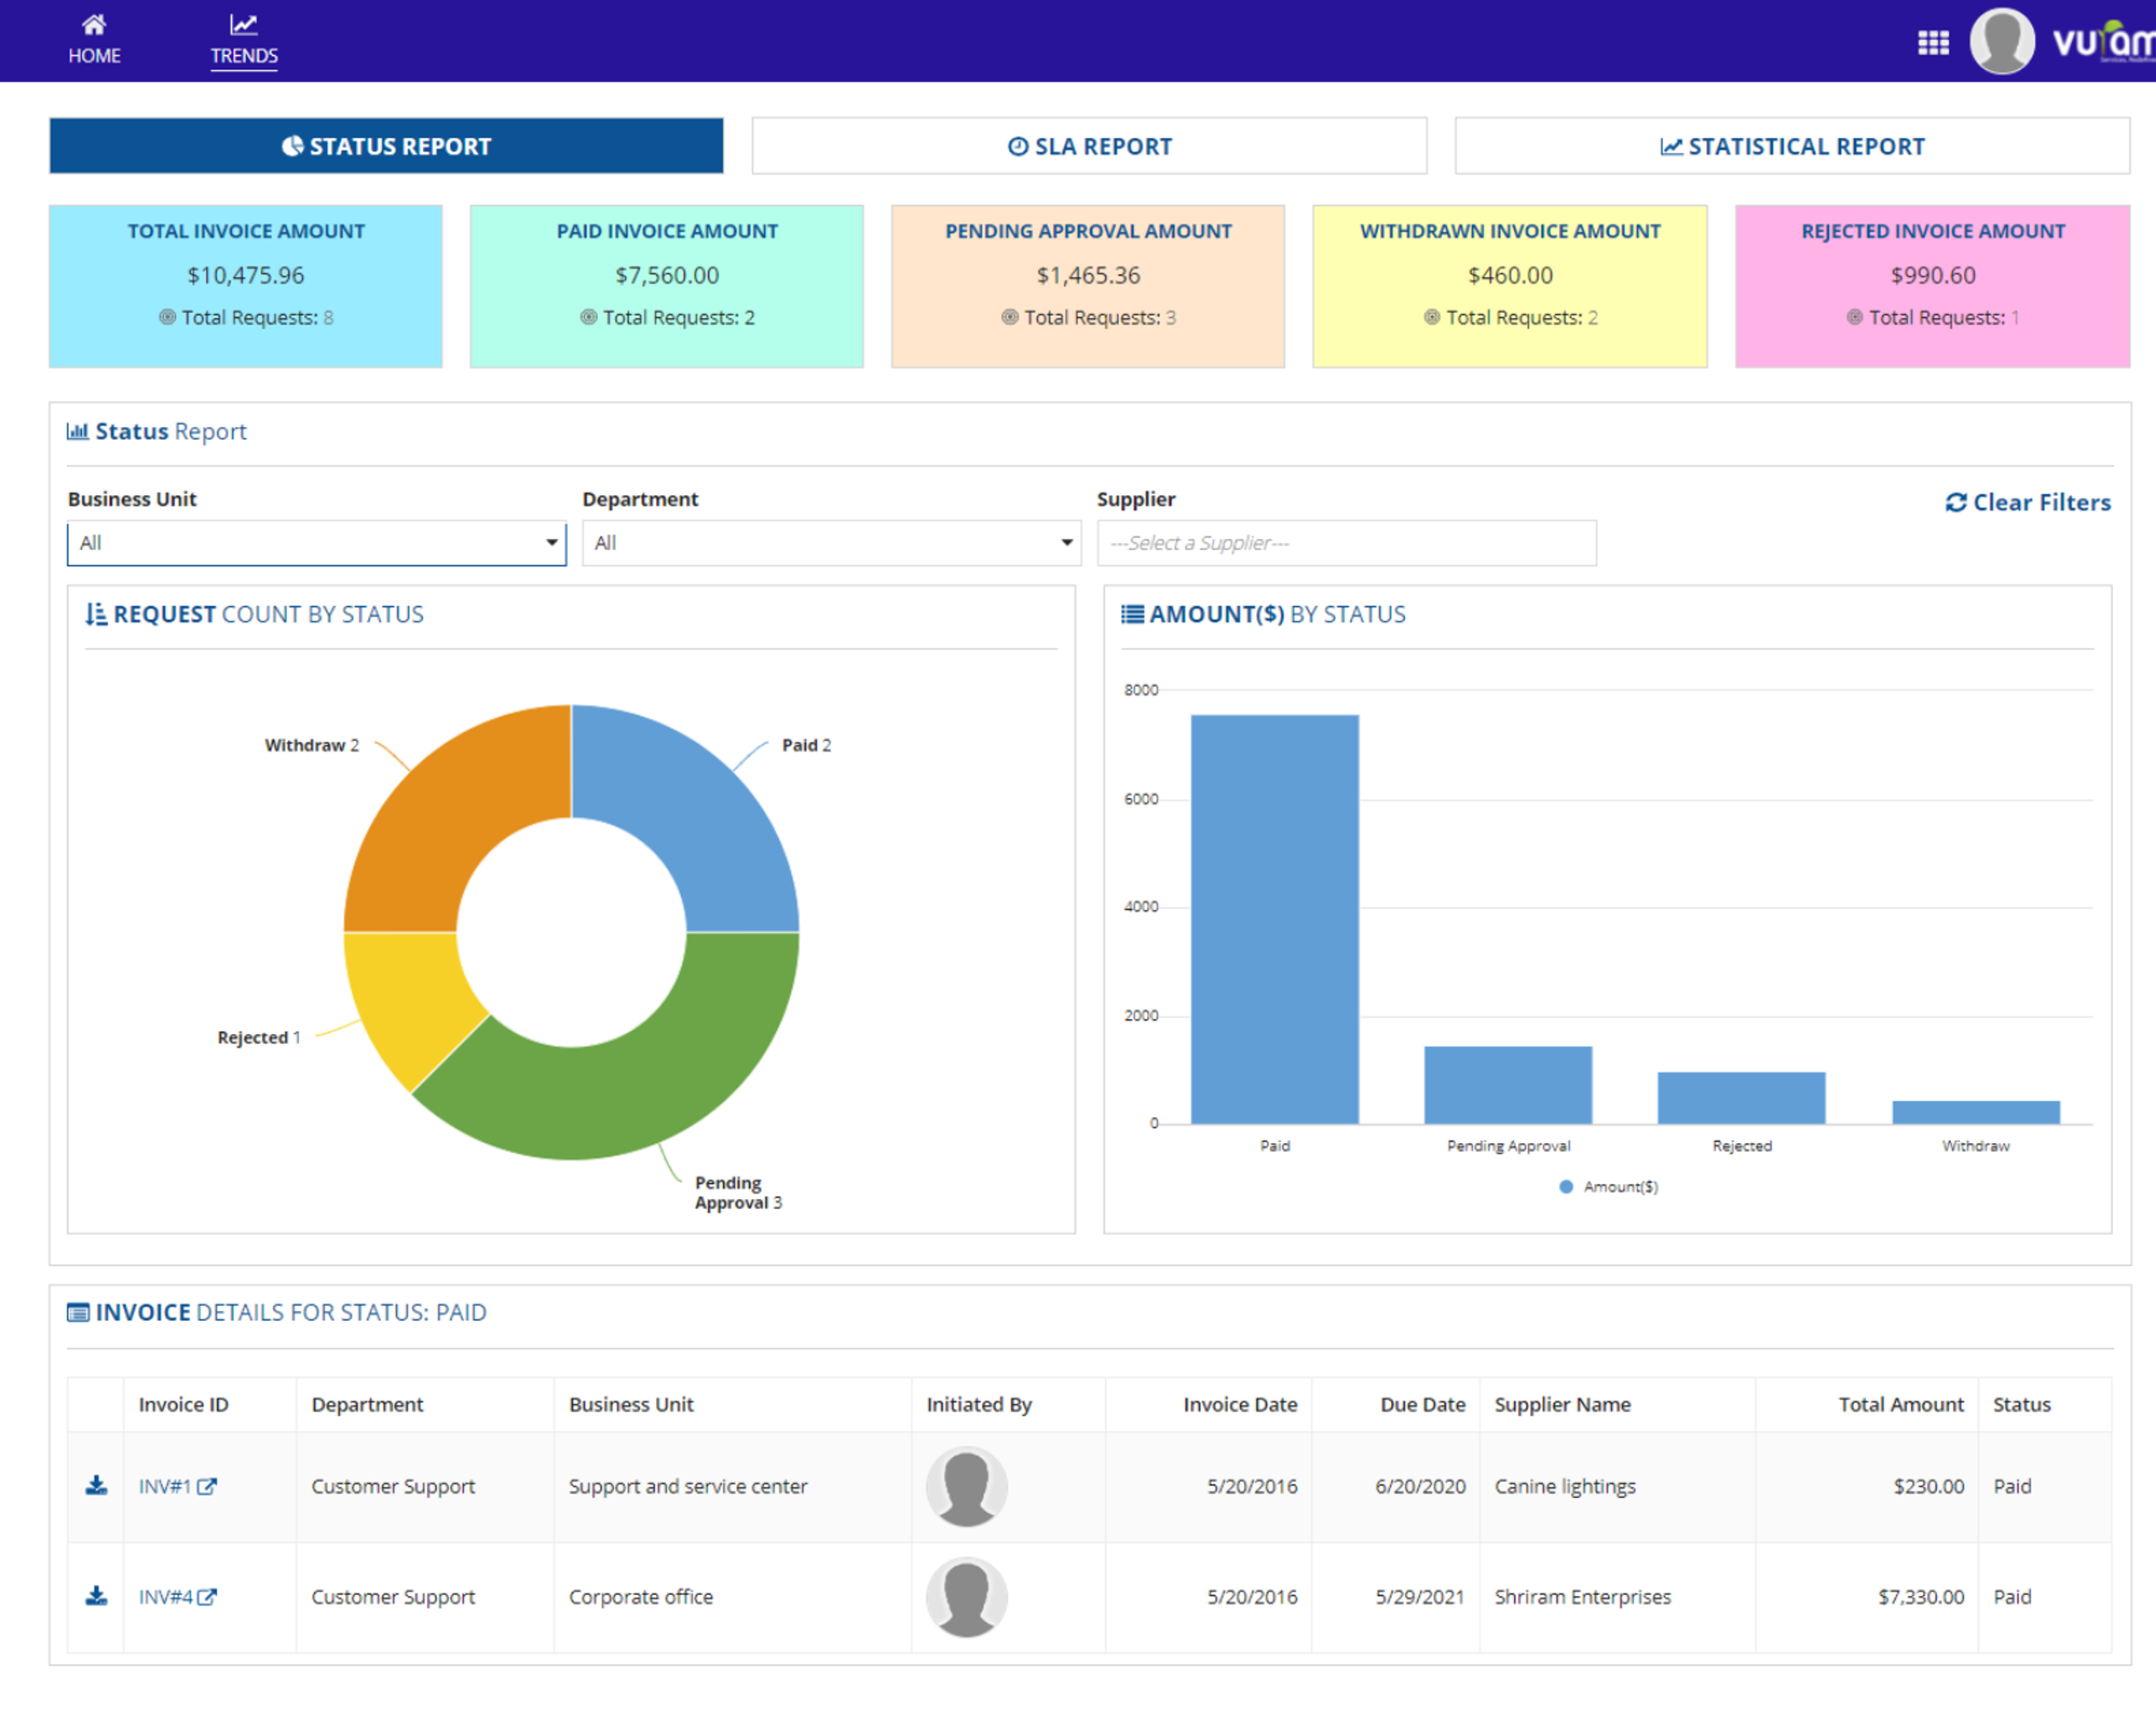
Task: Select the TRENDS menu label
Action: click(x=244, y=56)
